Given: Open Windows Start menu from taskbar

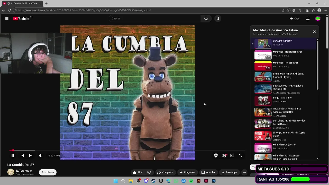Looking at the screenshot, I should pos(116,181).
